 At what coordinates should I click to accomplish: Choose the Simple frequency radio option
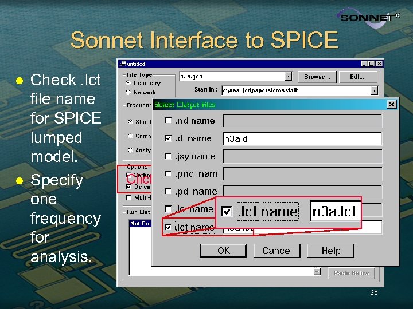click(x=130, y=122)
